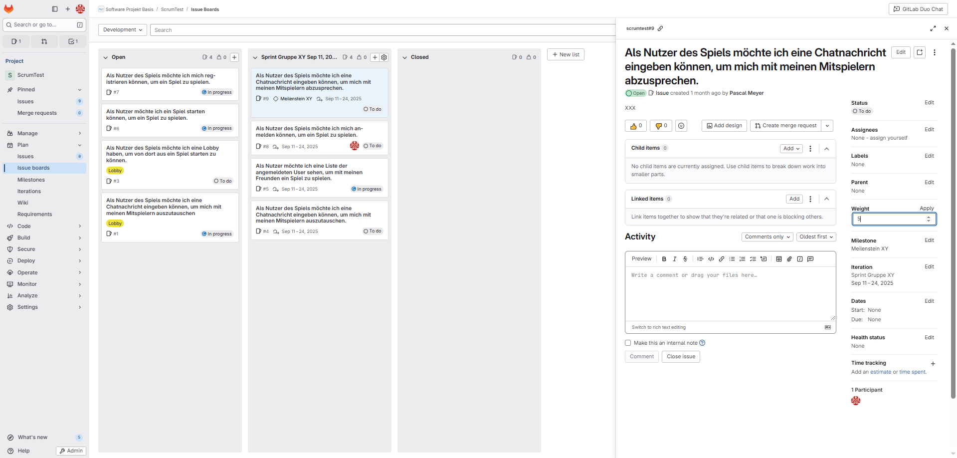Open Sprint Gruppe XY list settings gear
957x458 pixels.
(384, 57)
